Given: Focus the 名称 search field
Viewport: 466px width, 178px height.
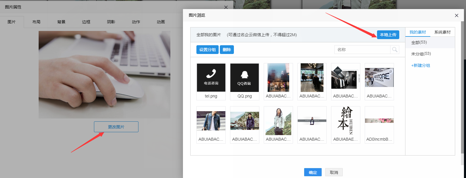Looking at the screenshot, I should [362, 50].
